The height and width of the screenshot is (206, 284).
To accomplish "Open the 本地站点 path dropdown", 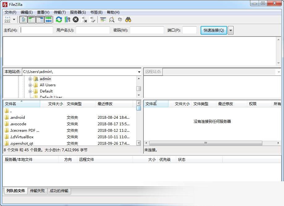I will pyautogui.click(x=139, y=72).
